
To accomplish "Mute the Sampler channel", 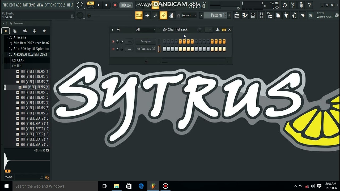I will coord(113,41).
